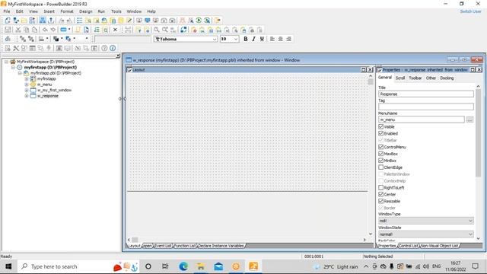Image resolution: width=487 pixels, height=274 pixels.
Task: Click the Cut scissors toolbar icon
Action: (18, 30)
